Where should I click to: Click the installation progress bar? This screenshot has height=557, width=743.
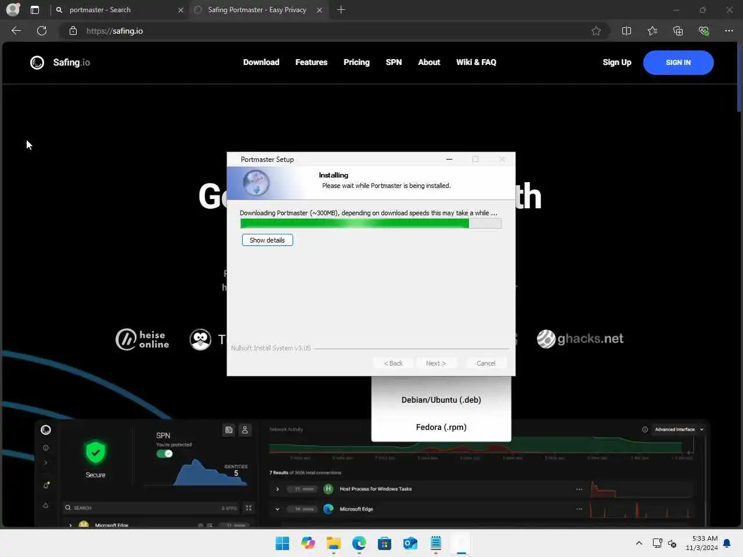pyautogui.click(x=370, y=223)
